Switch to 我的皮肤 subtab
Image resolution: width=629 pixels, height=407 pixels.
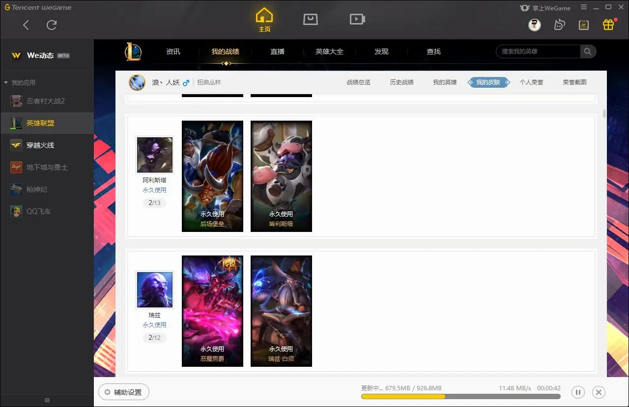(x=488, y=82)
